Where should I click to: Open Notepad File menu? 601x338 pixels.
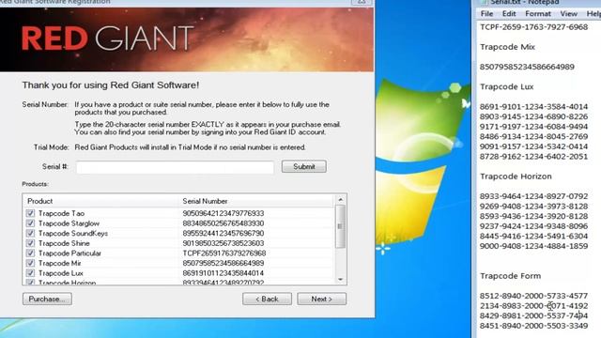pyautogui.click(x=486, y=14)
